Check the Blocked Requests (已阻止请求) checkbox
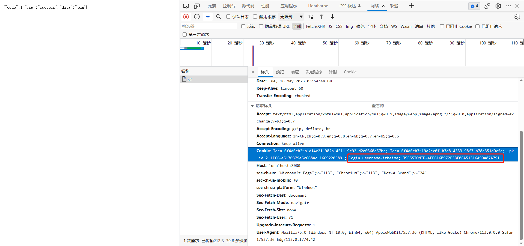 pos(477,26)
